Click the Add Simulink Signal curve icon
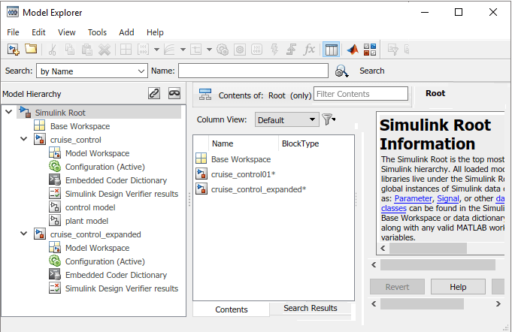Image resolution: width=512 pixels, height=332 pixels. [169, 50]
